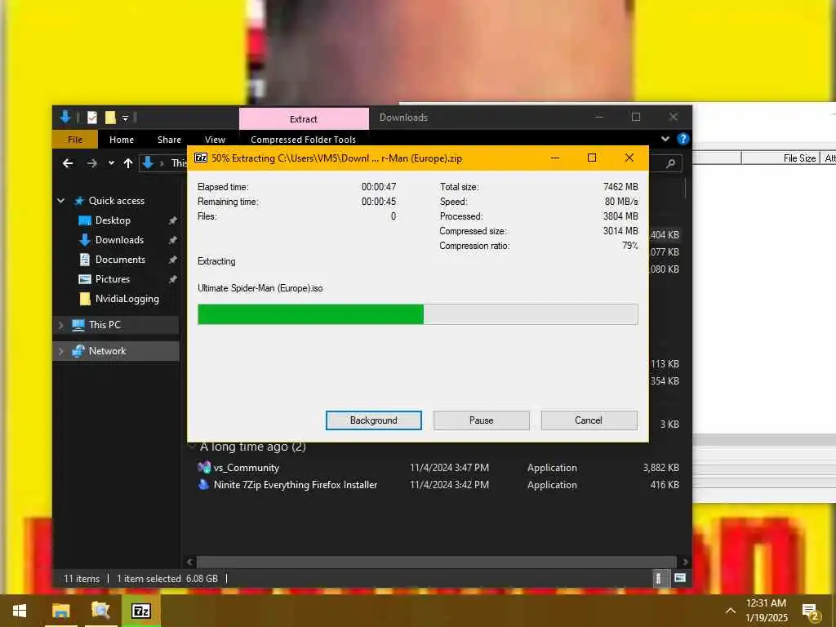Open Explorer help question mark icon
Image resolution: width=836 pixels, height=627 pixels.
(683, 139)
